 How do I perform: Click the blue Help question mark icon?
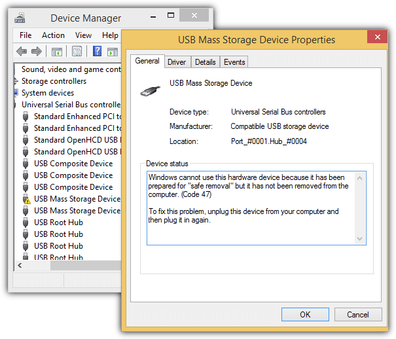coord(97,51)
